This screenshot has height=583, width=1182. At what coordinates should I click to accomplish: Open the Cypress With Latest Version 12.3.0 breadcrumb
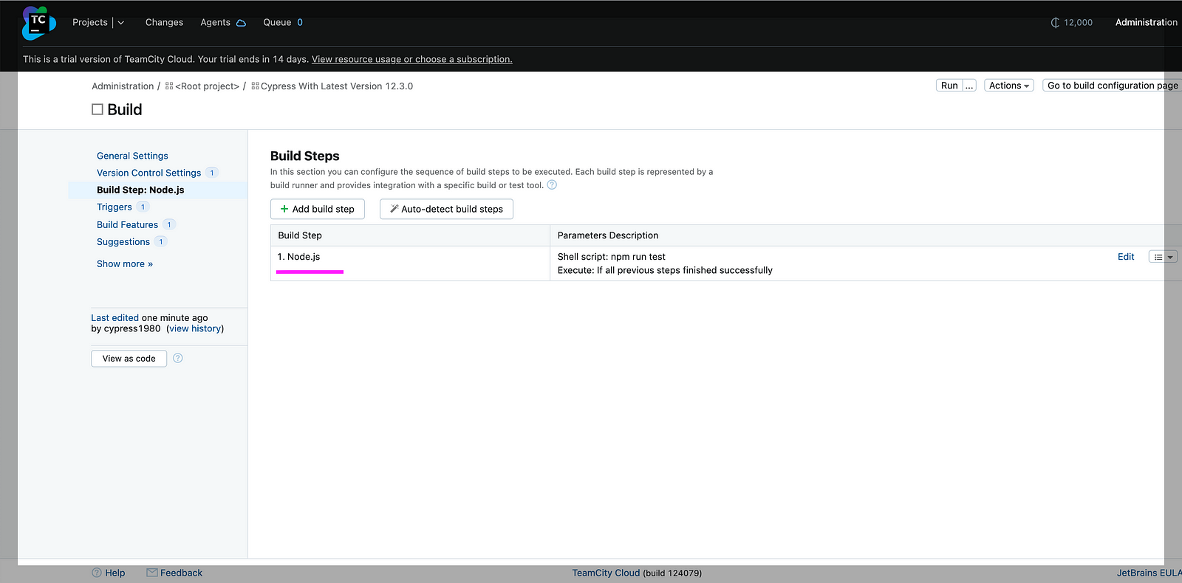(337, 86)
